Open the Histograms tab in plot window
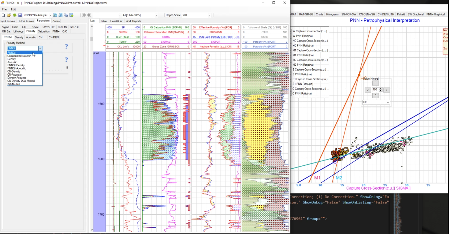 tap(332, 14)
